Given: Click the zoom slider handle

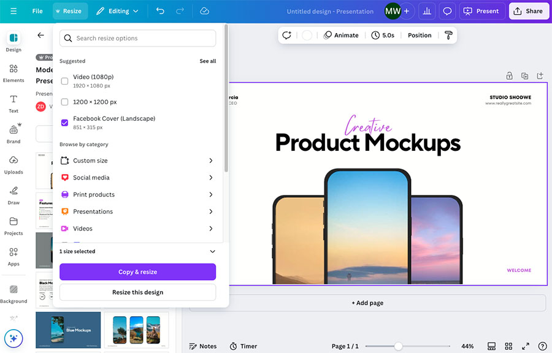Looking at the screenshot, I should (398, 346).
